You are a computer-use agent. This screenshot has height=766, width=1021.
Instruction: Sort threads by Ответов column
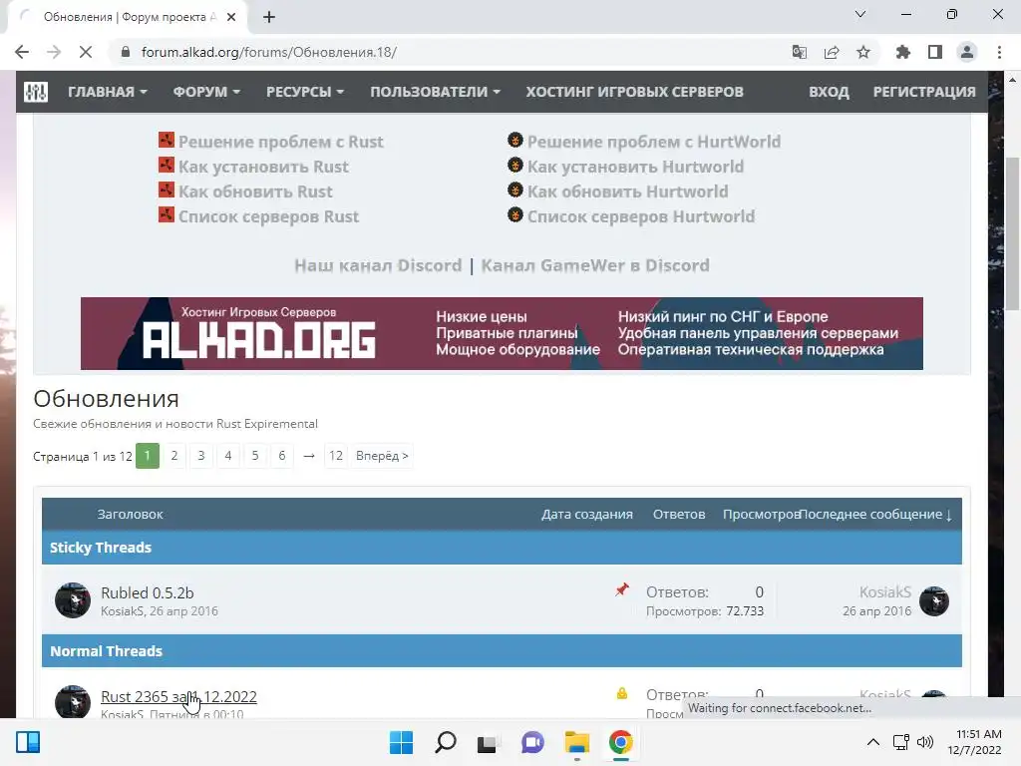pyautogui.click(x=679, y=514)
